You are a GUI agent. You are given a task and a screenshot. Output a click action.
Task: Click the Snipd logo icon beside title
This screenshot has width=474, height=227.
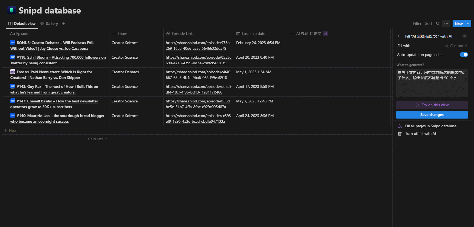click(12, 10)
